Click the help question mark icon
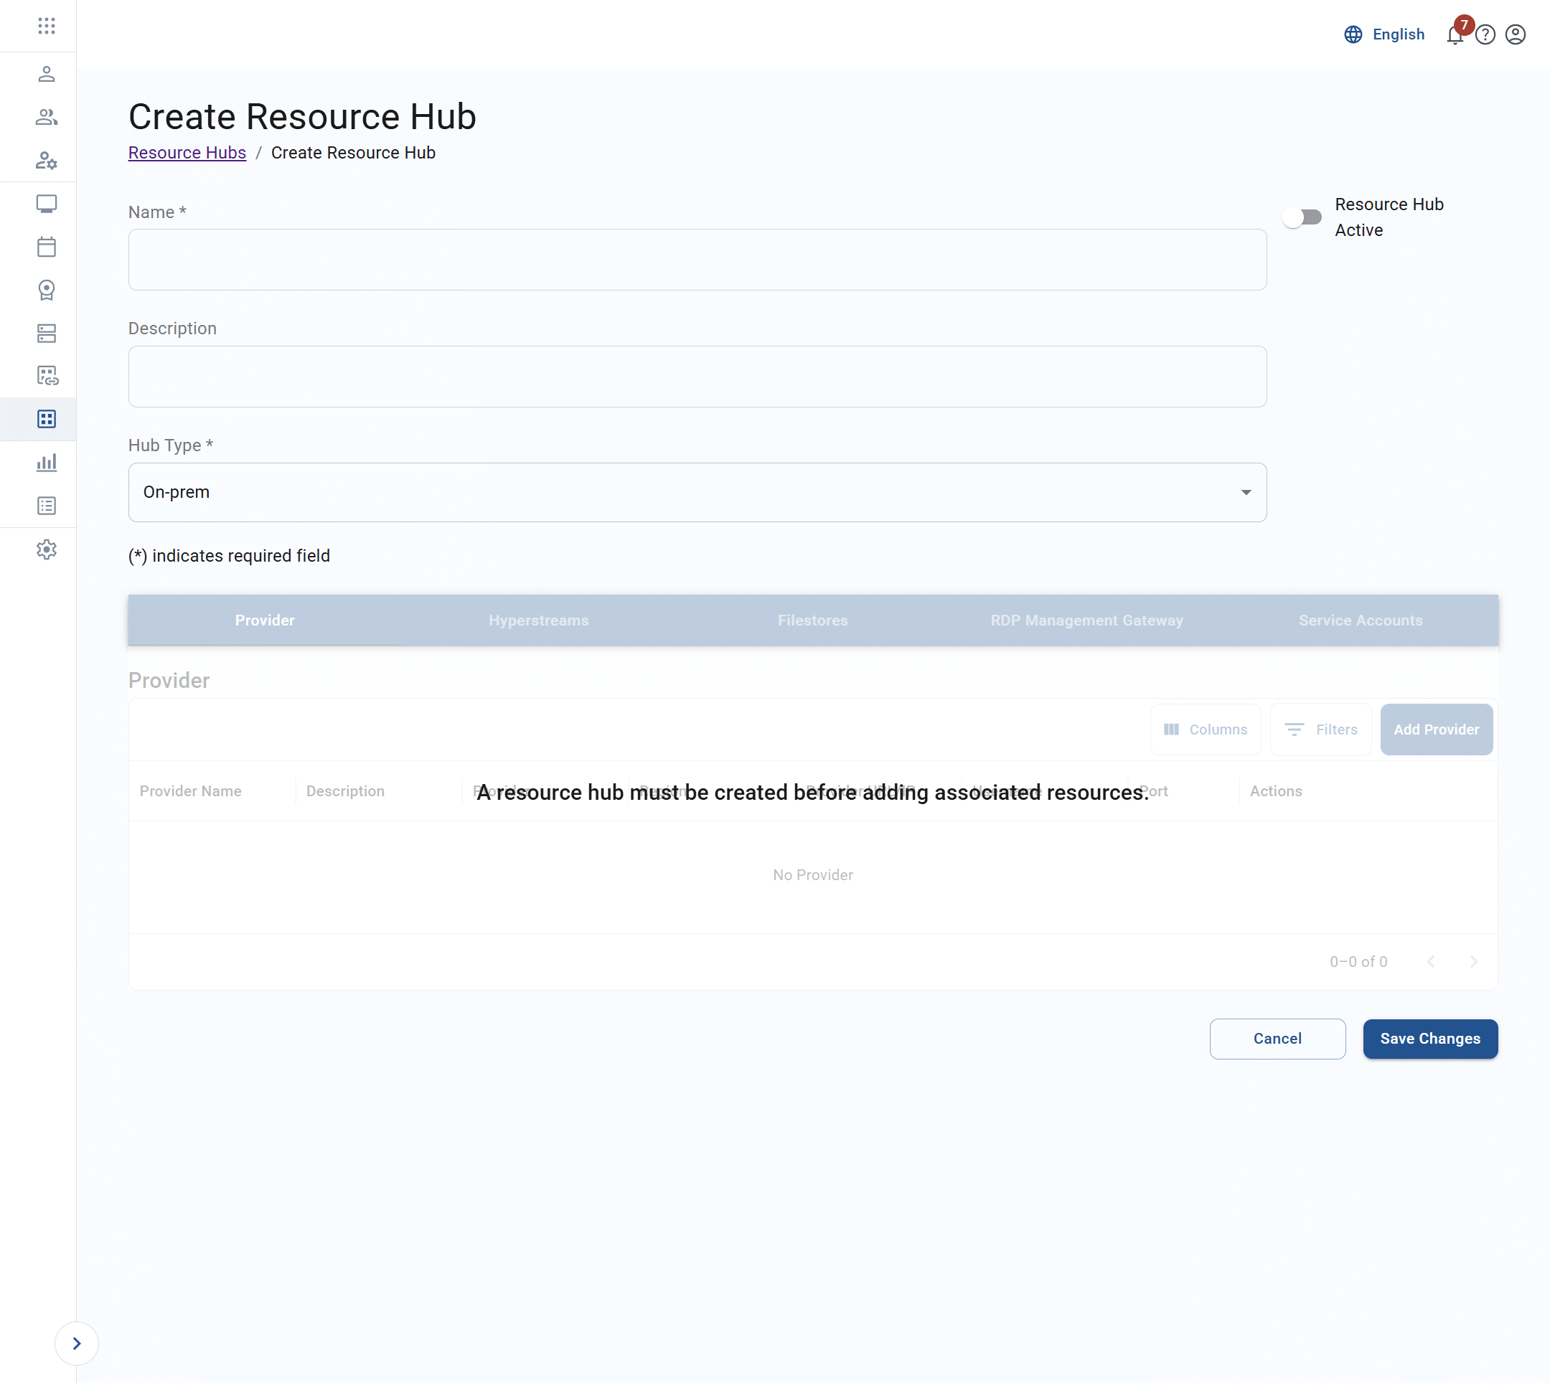Screen dimensions: 1550x1383 click(1485, 34)
